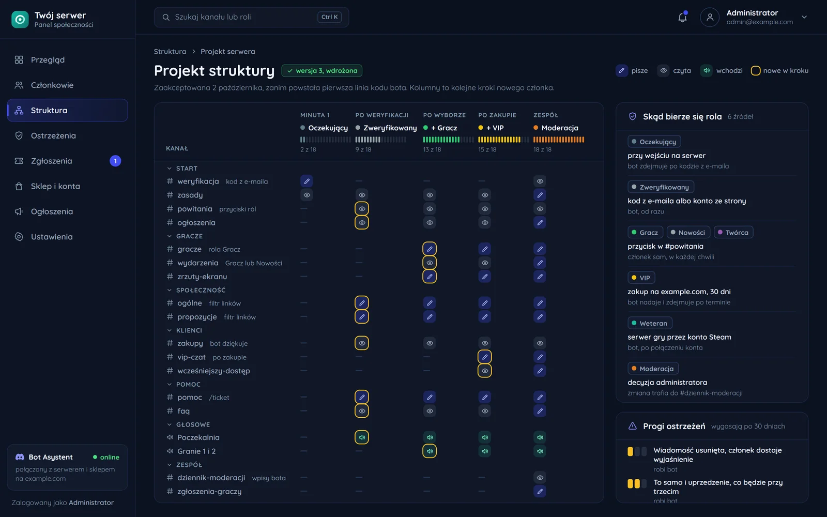Collapse the SPOŁECZNOŚĆ channel group
This screenshot has height=517, width=827.
tap(169, 290)
